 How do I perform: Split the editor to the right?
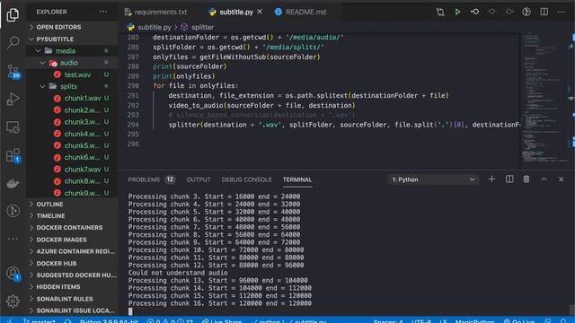click(x=544, y=12)
